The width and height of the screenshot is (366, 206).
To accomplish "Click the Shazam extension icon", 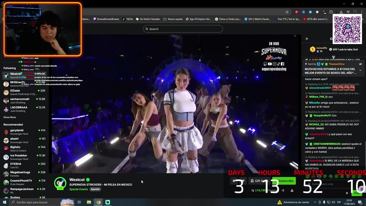I will click(x=310, y=12).
